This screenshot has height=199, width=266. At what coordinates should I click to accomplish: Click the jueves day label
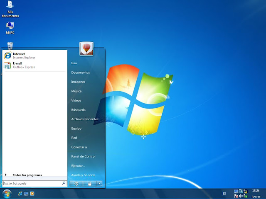tap(256, 197)
